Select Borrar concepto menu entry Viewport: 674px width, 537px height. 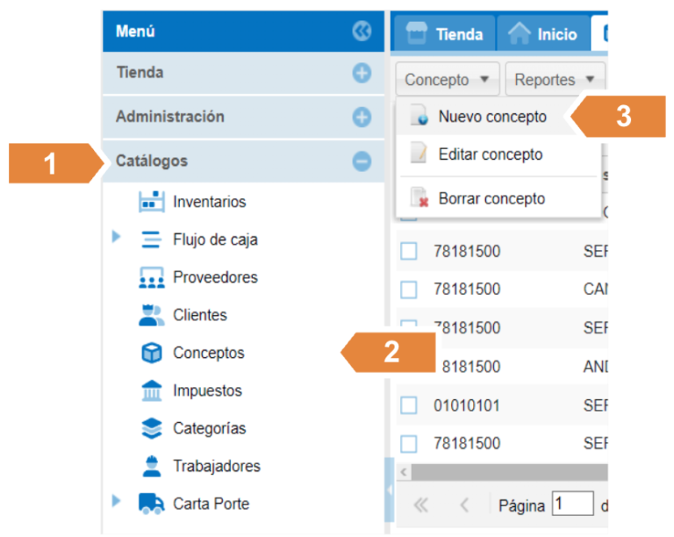(x=491, y=198)
